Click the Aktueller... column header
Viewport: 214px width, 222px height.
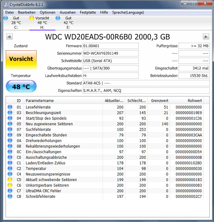(114, 100)
